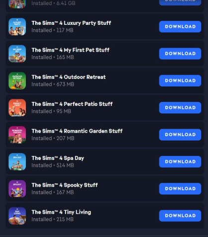The image size is (208, 237).
Task: Click the top partially visible pack thumbnail
Action: point(17,4)
